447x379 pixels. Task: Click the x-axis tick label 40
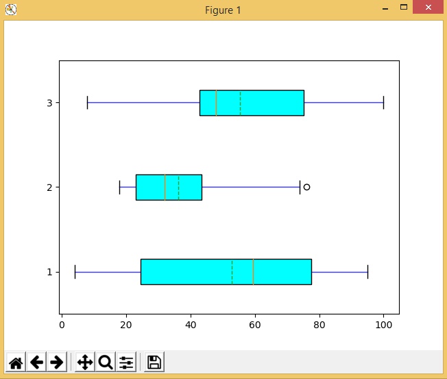[x=191, y=325]
